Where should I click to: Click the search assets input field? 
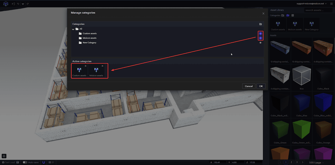coord(318,10)
